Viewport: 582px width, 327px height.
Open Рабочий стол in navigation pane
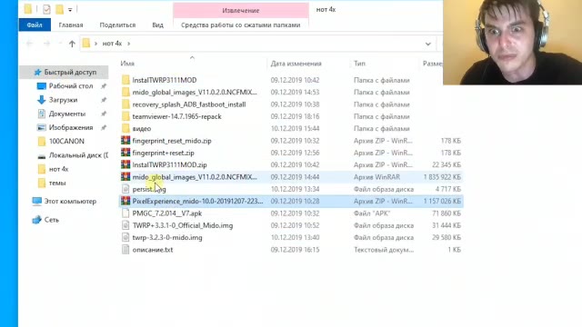71,86
